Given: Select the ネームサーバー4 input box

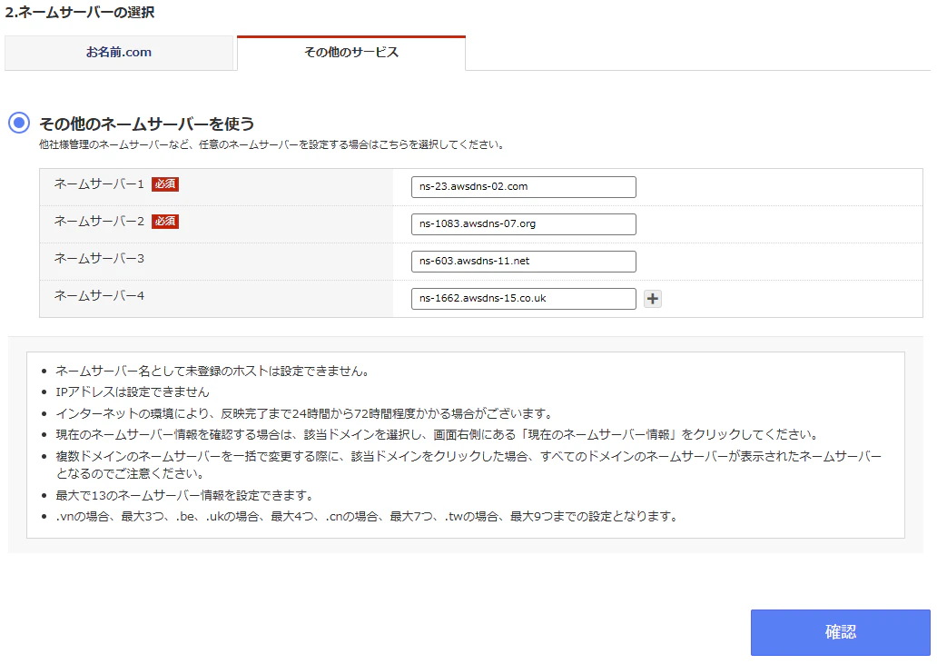Looking at the screenshot, I should coord(524,298).
